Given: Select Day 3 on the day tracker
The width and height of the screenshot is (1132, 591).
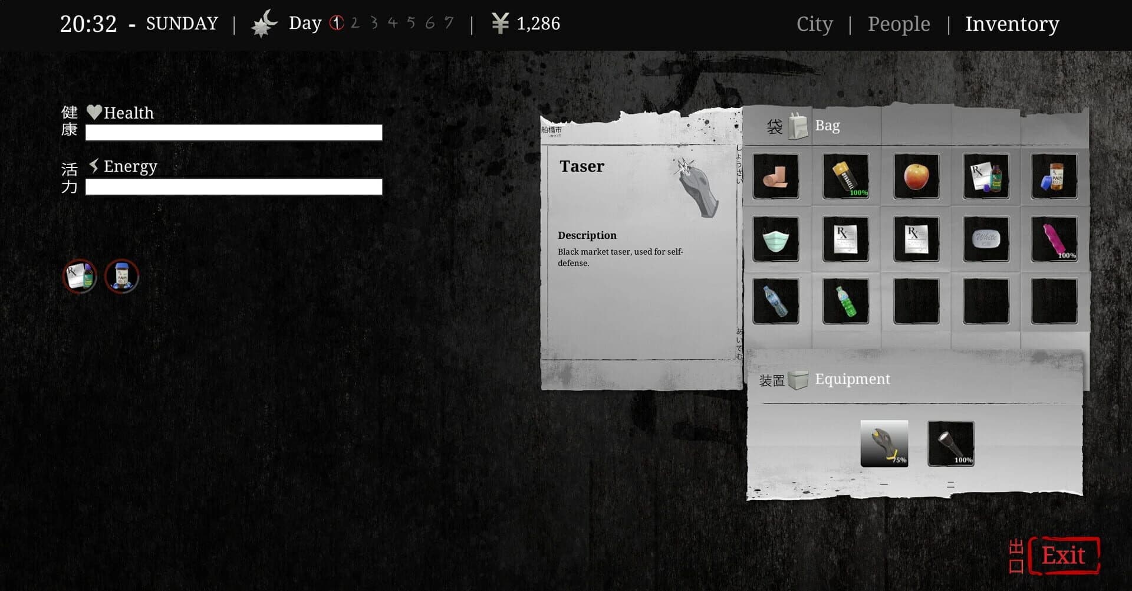Looking at the screenshot, I should tap(374, 23).
